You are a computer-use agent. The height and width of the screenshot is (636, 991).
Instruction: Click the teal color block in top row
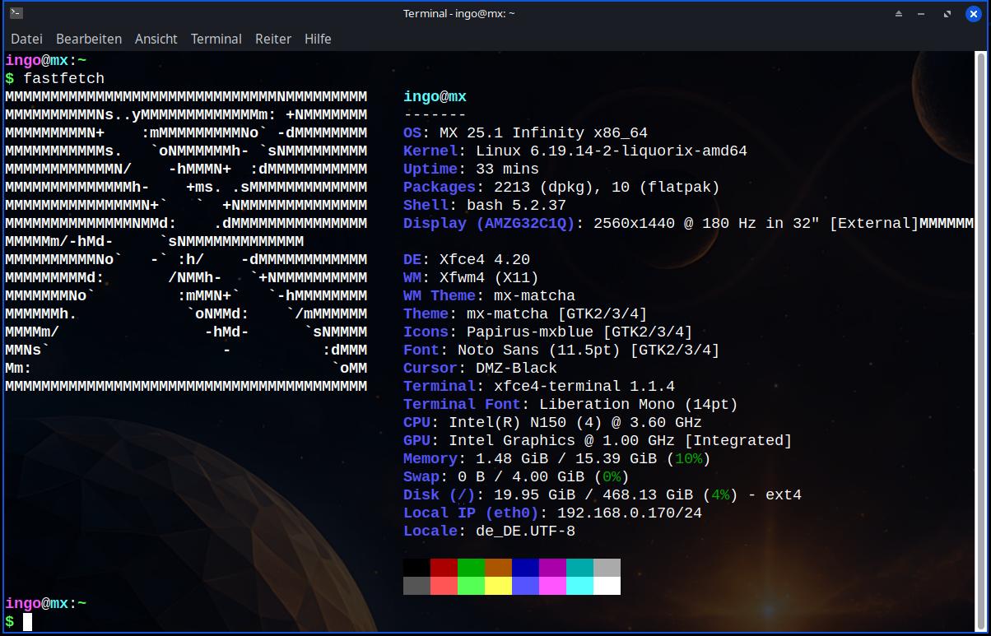coord(579,568)
